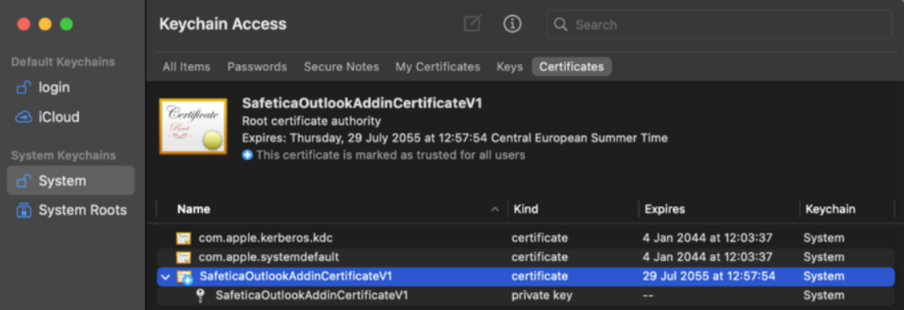The width and height of the screenshot is (904, 310).
Task: Click the selected Safetica certificate row icon
Action: (x=185, y=277)
